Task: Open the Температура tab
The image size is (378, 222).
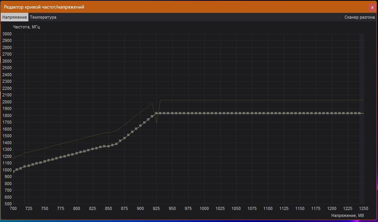Action: [x=43, y=17]
